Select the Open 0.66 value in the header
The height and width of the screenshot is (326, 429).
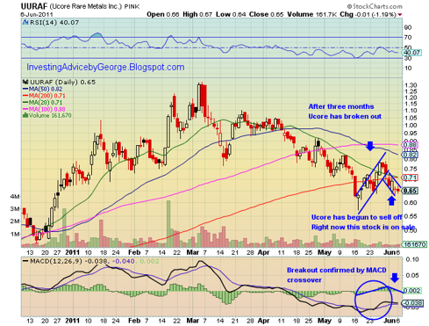coord(162,14)
